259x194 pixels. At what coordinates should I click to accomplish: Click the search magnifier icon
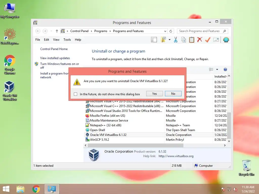224,31
